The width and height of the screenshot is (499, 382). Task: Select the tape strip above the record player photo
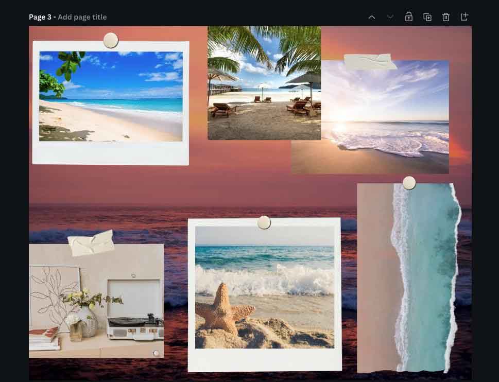(91, 243)
